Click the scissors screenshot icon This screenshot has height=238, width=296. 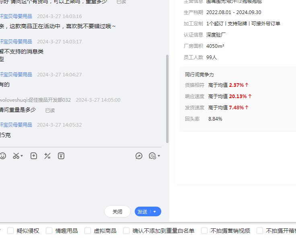[x=16, y=156]
